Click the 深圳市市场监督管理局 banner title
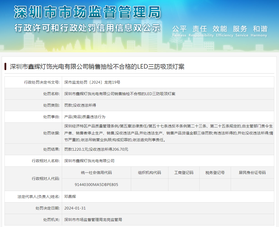Screen dimensions: 279x227 tap(87, 12)
